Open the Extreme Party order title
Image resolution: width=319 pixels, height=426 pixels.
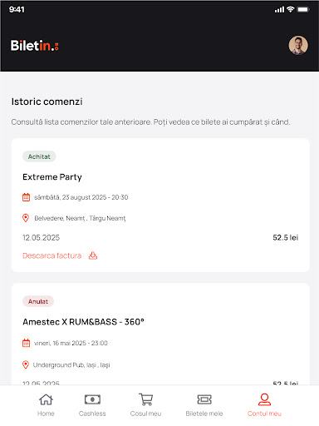[x=52, y=177]
